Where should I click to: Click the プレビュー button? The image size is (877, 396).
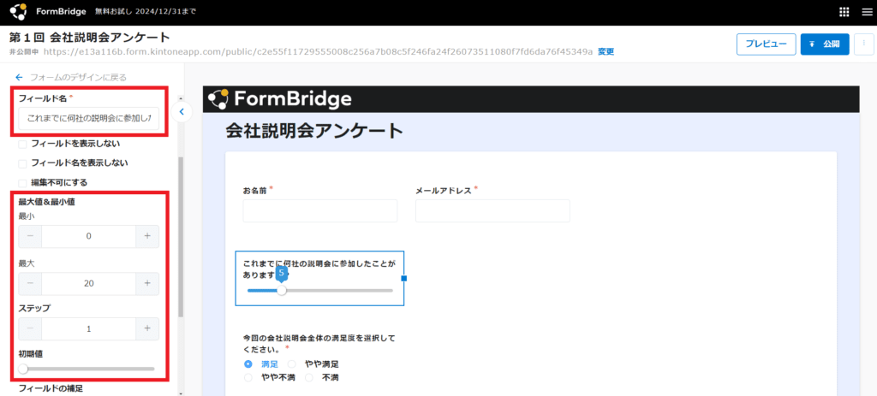tap(766, 44)
